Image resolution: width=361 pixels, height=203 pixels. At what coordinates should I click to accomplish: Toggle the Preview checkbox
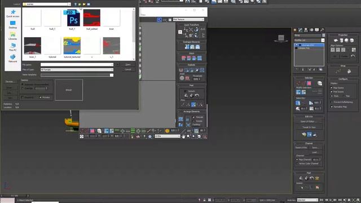tap(41, 98)
